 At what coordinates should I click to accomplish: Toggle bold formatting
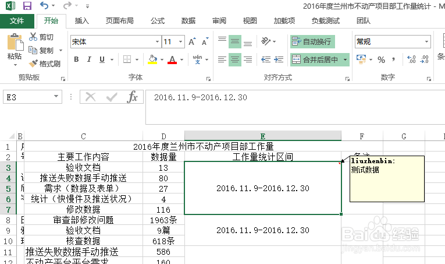pyautogui.click(x=76, y=59)
